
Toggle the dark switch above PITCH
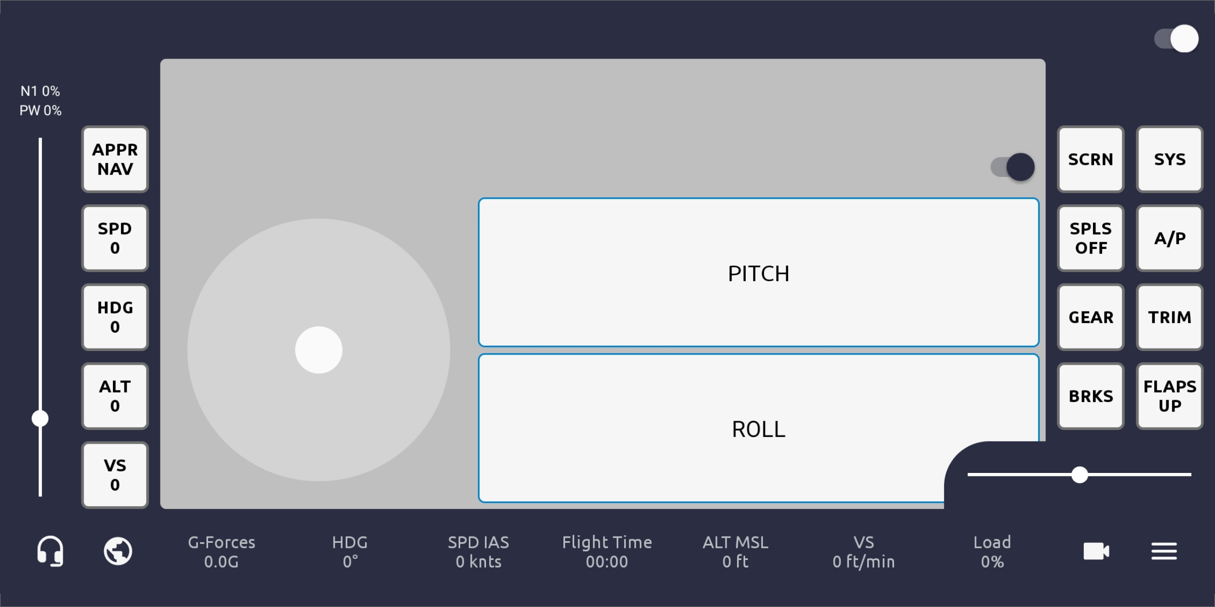coord(1012,167)
